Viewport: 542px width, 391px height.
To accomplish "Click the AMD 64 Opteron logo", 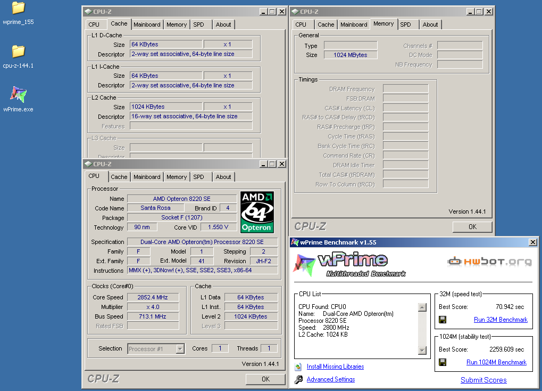I will click(257, 213).
